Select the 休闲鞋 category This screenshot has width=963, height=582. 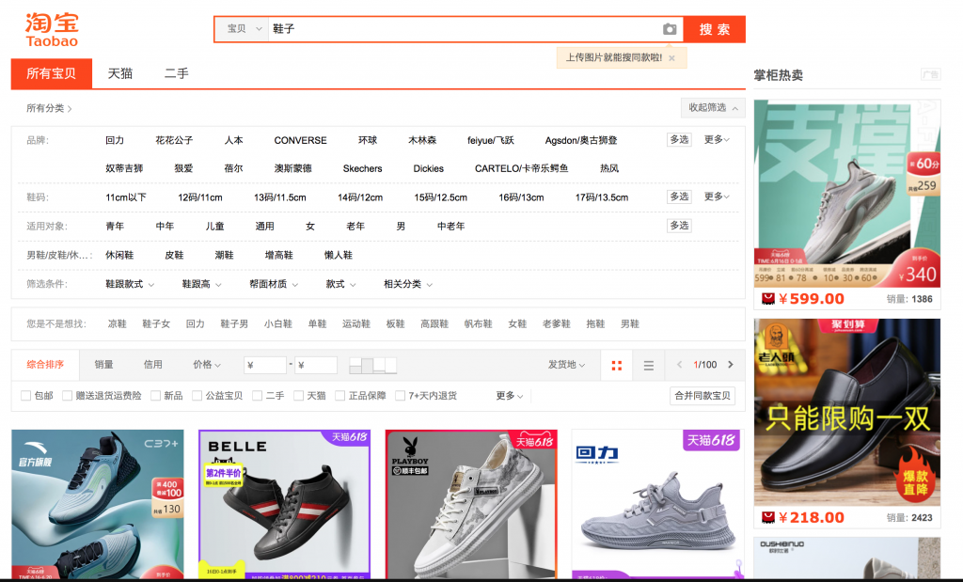click(119, 256)
